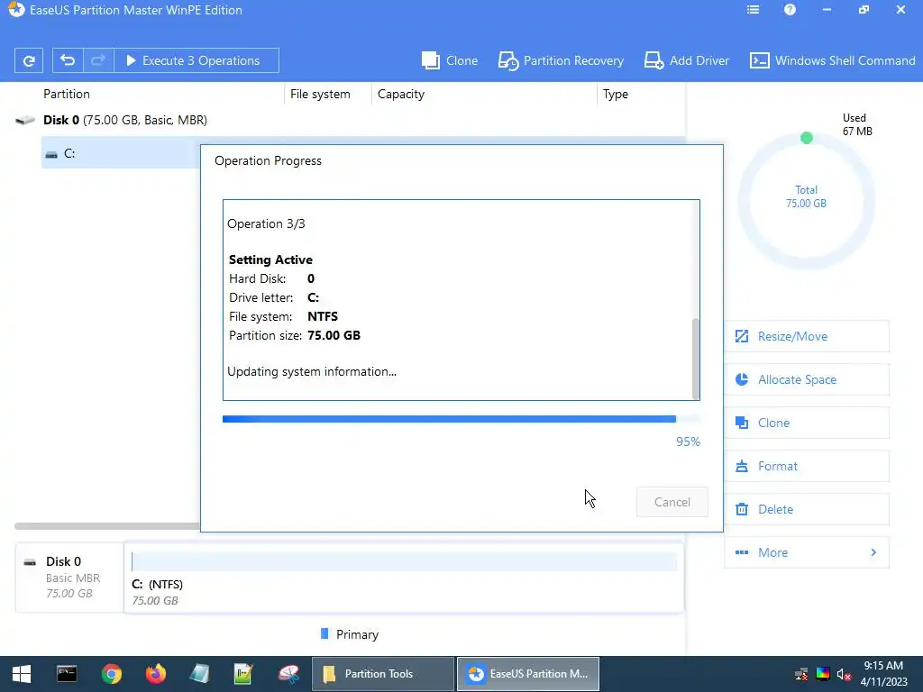923x692 pixels.
Task: Switch to EaseUS Partition M... taskbar button
Action: (x=528, y=674)
